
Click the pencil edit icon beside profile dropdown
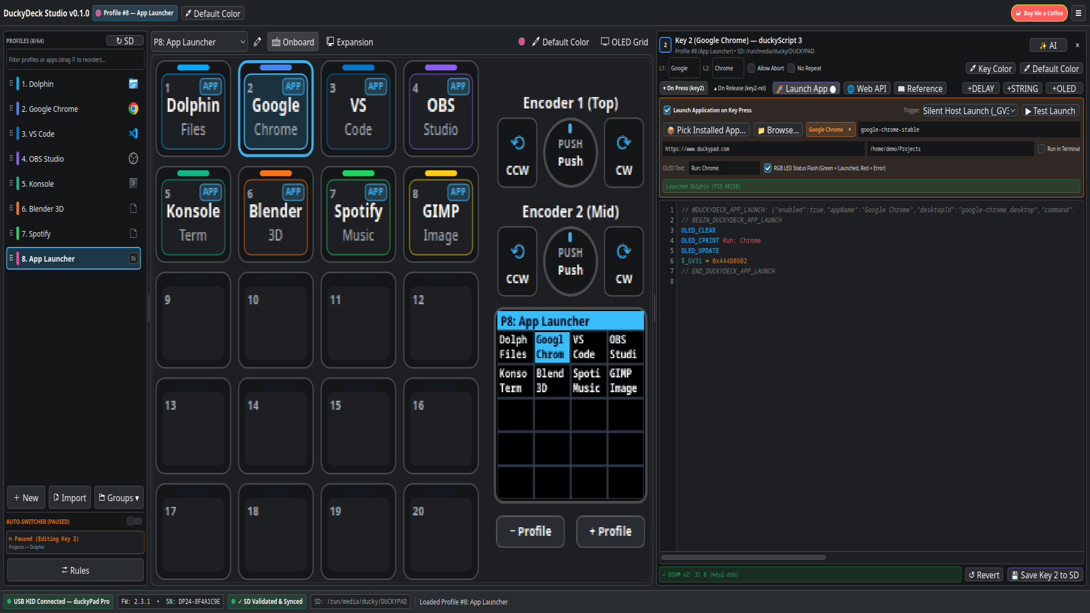click(x=258, y=41)
